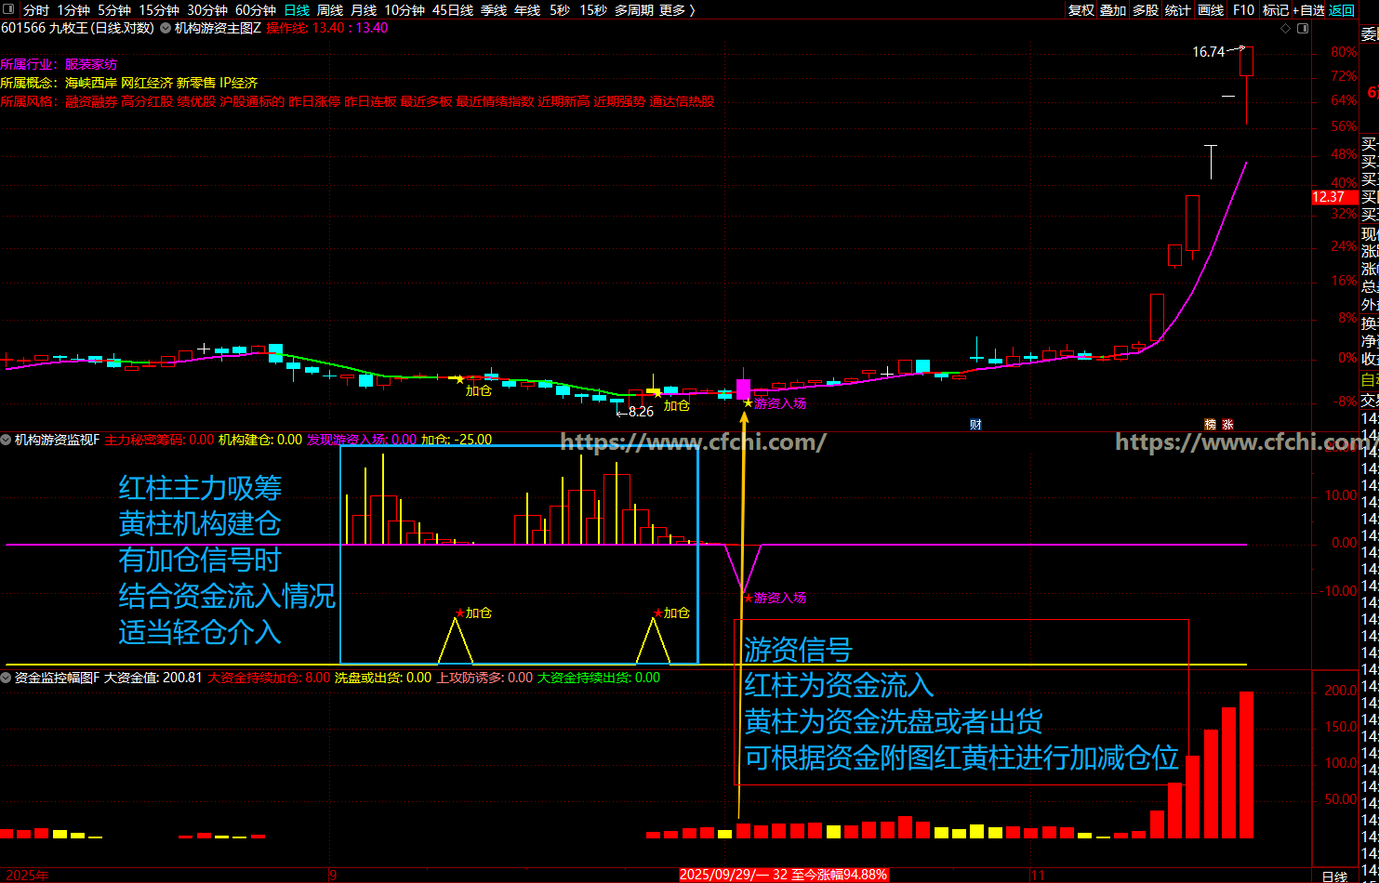
Task: Switch to the 60分钟 period
Action: point(256,10)
